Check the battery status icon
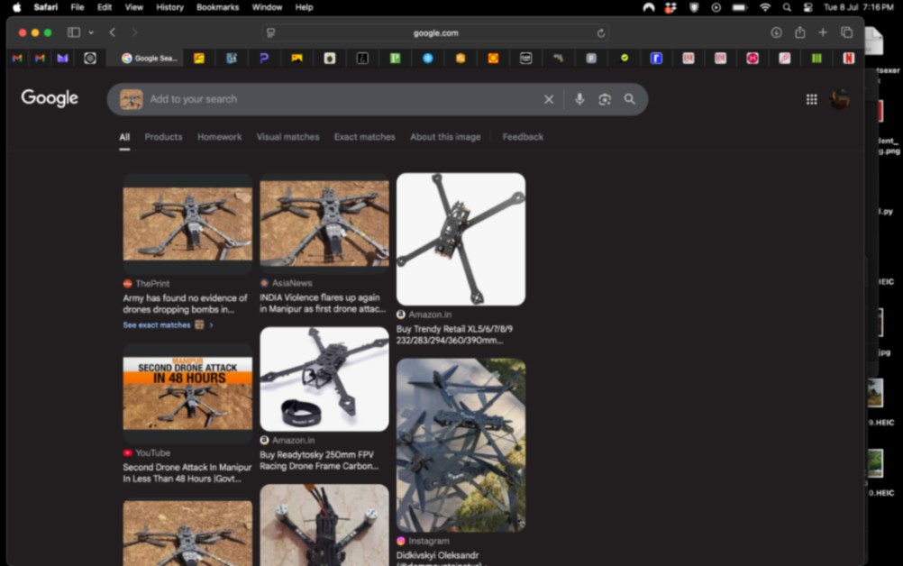Image resolution: width=903 pixels, height=566 pixels. (x=740, y=7)
